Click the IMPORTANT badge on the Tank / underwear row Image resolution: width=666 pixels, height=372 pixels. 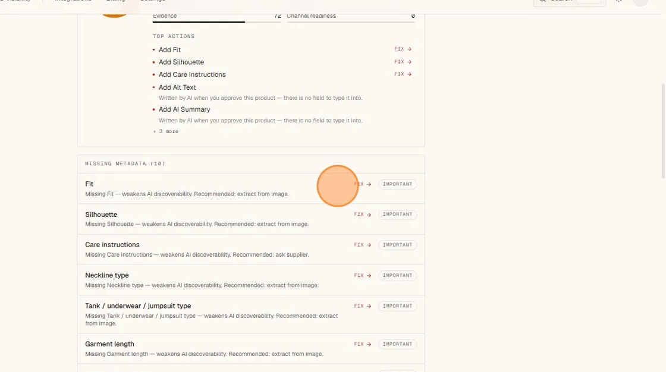pos(398,306)
